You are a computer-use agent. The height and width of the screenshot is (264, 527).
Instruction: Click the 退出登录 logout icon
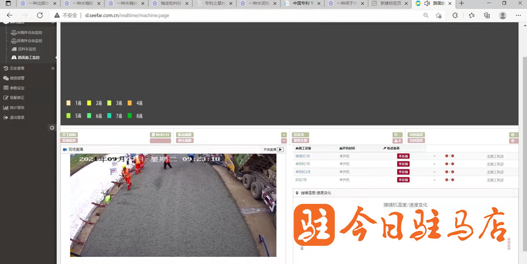[6, 117]
